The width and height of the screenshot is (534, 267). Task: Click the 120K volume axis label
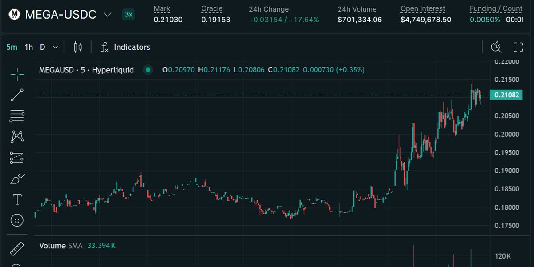[502, 256]
